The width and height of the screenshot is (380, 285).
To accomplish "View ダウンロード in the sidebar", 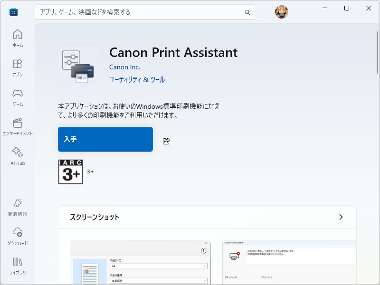I will pos(17,235).
